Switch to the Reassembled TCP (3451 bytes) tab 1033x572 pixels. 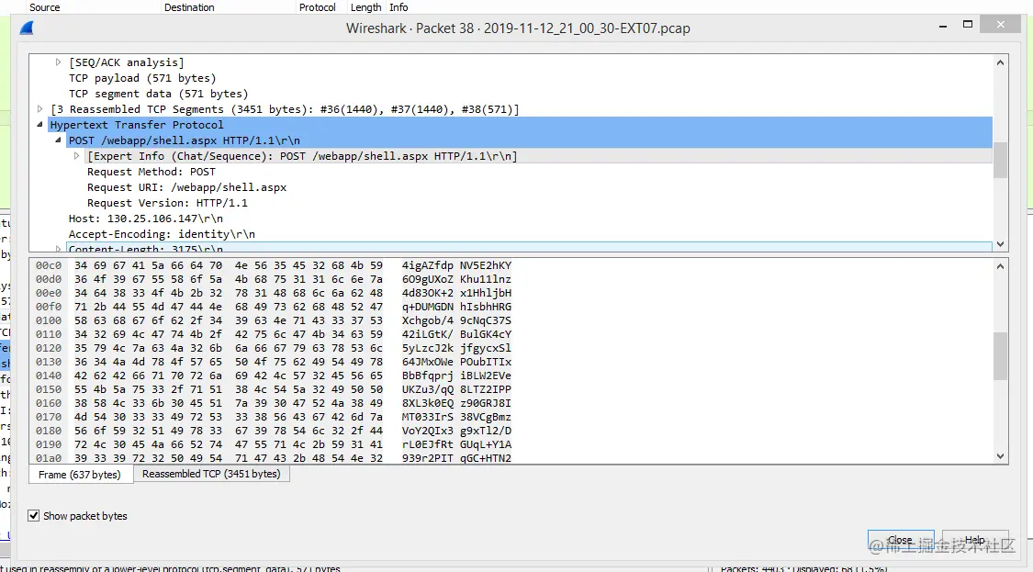coord(210,474)
